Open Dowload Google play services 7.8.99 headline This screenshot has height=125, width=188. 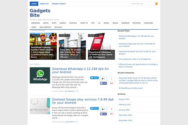pyautogui.click(x=83, y=101)
